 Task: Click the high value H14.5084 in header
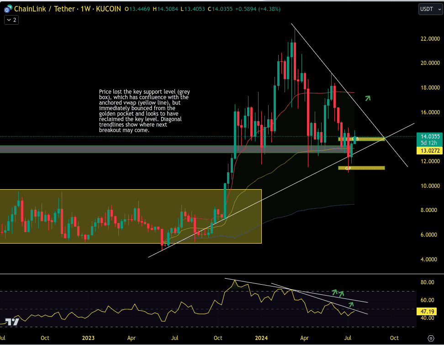click(165, 9)
